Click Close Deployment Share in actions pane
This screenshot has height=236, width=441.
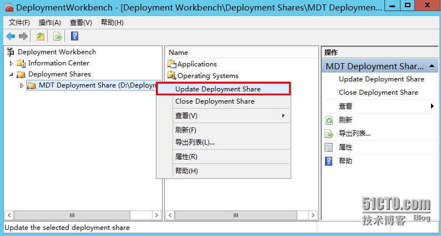point(378,93)
